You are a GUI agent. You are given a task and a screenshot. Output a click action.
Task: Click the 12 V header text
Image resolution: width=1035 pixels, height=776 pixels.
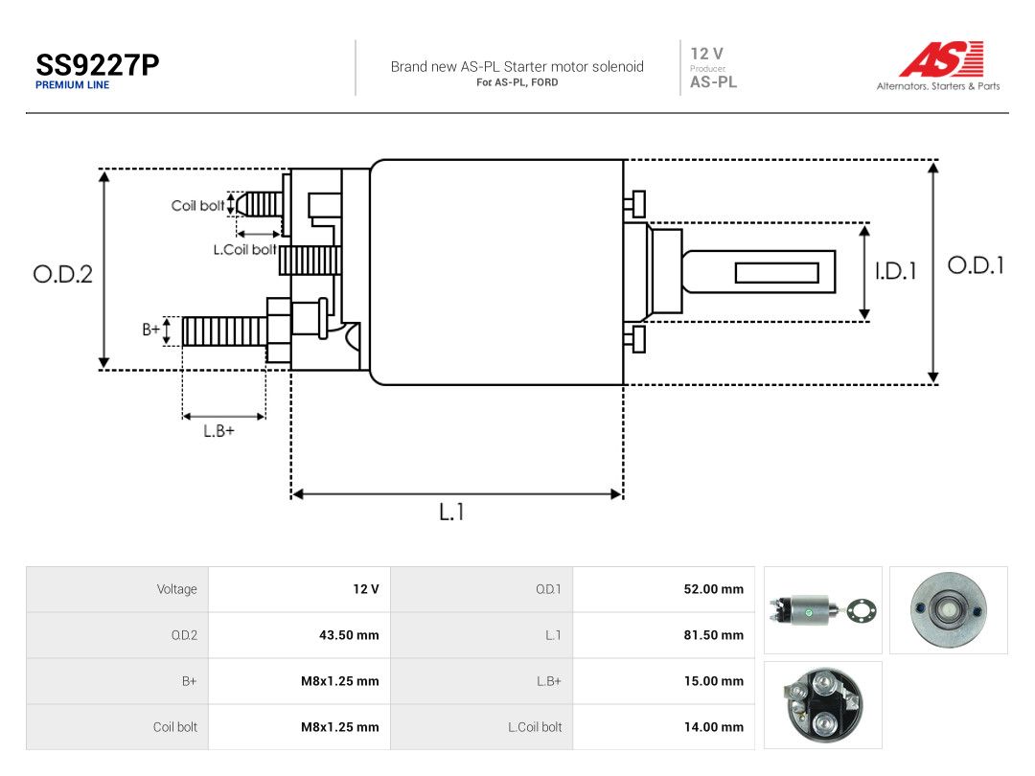point(707,54)
